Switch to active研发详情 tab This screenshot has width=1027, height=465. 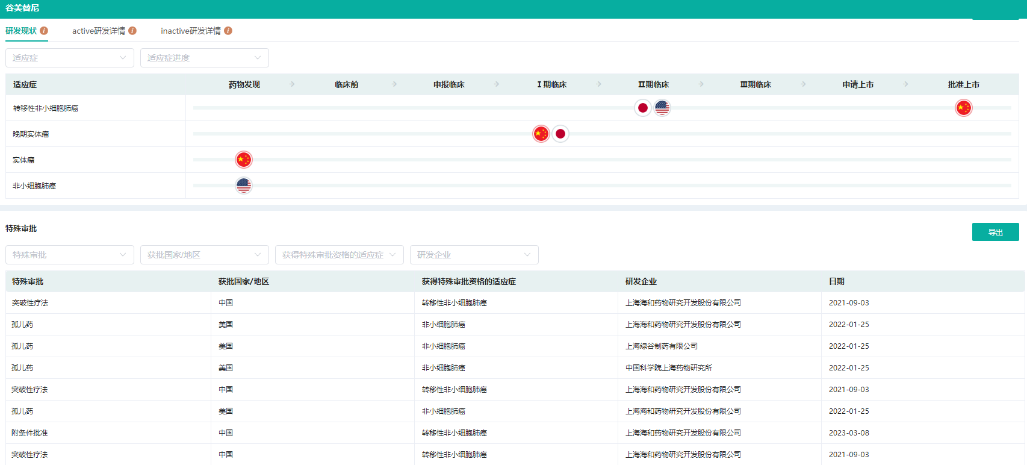99,31
